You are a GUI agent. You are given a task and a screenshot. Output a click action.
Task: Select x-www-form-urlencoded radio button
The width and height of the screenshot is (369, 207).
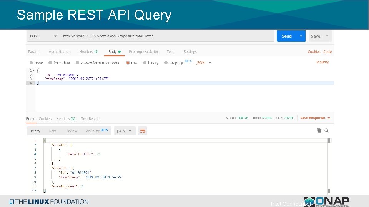click(77, 62)
